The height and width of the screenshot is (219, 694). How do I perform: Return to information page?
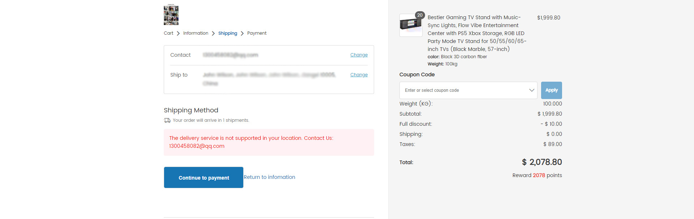click(269, 177)
